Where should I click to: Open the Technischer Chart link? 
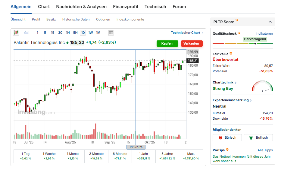pyautogui.click(x=187, y=33)
